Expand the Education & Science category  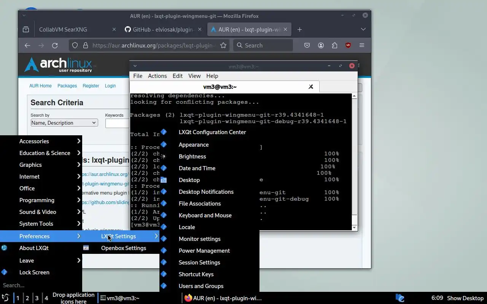pyautogui.click(x=41, y=153)
